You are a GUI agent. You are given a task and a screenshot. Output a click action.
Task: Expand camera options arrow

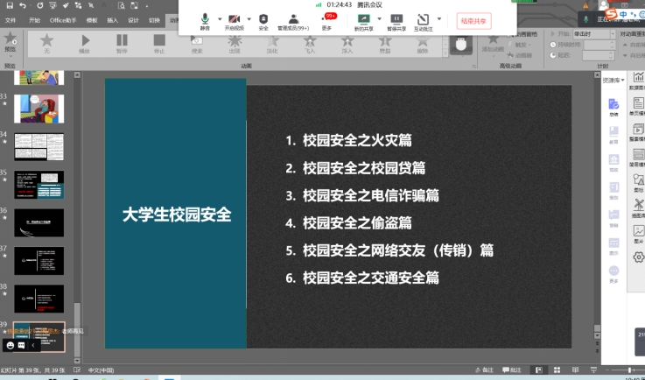[x=248, y=18]
